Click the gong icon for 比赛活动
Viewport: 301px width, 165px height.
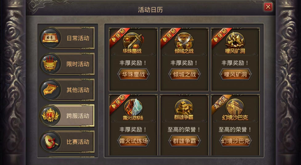point(50,142)
